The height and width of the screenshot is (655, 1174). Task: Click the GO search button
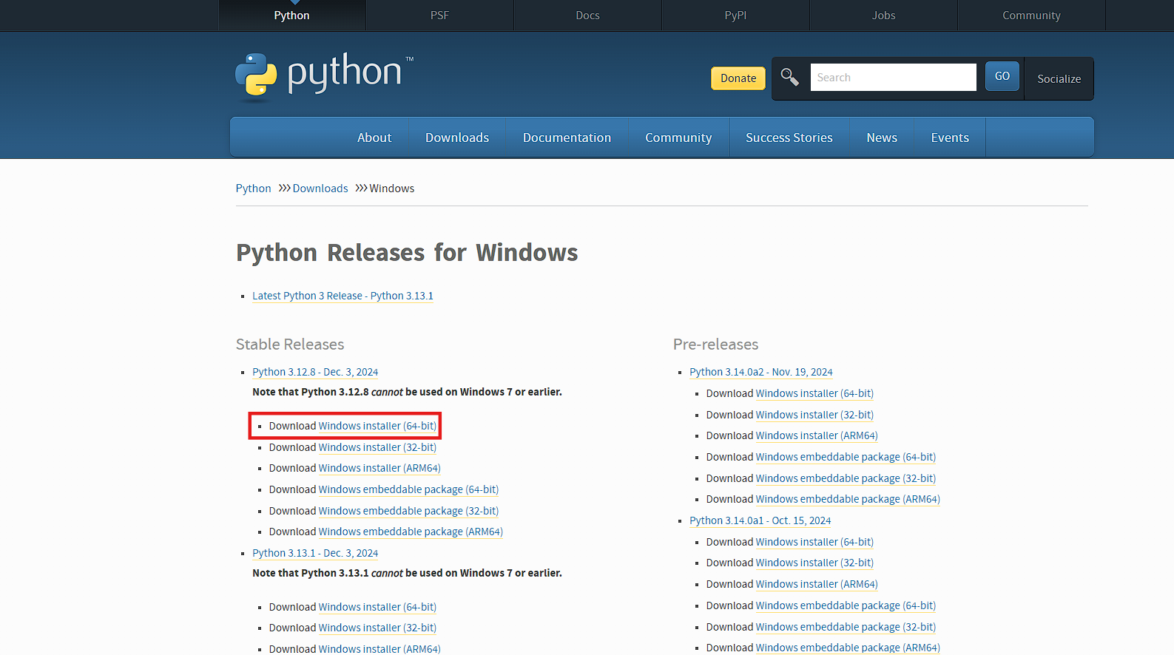1002,76
